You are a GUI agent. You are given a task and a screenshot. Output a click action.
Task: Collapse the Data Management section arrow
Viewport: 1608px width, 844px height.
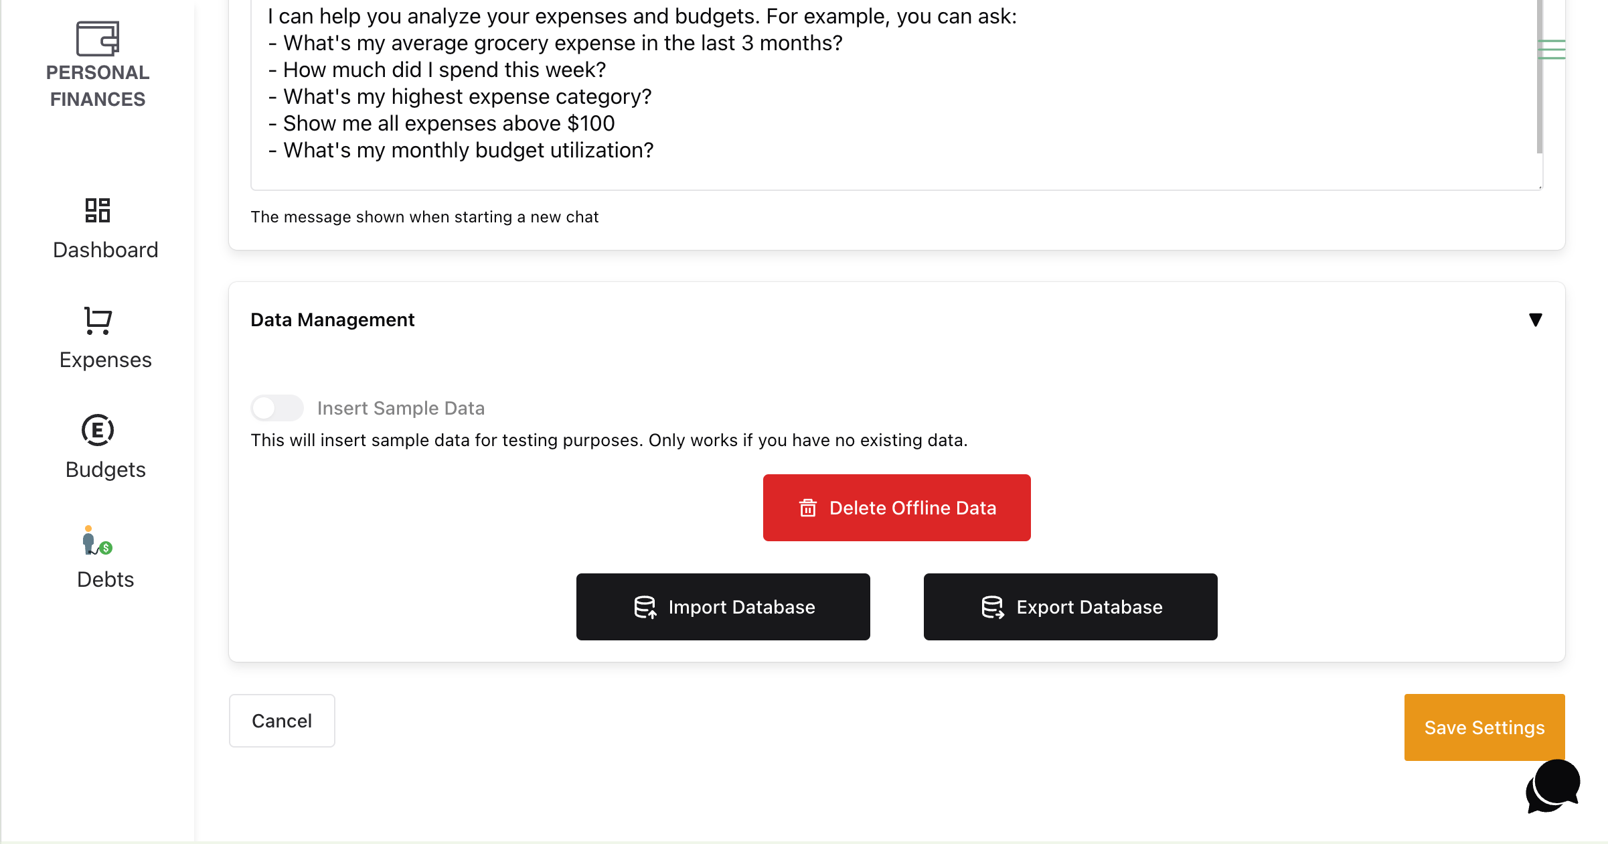(x=1536, y=320)
